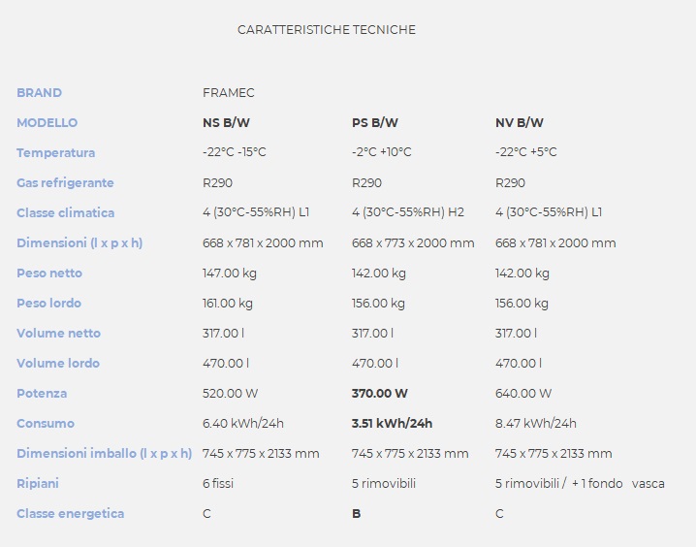
Task: Select the 6 fissi shelves value
Action: tap(218, 484)
